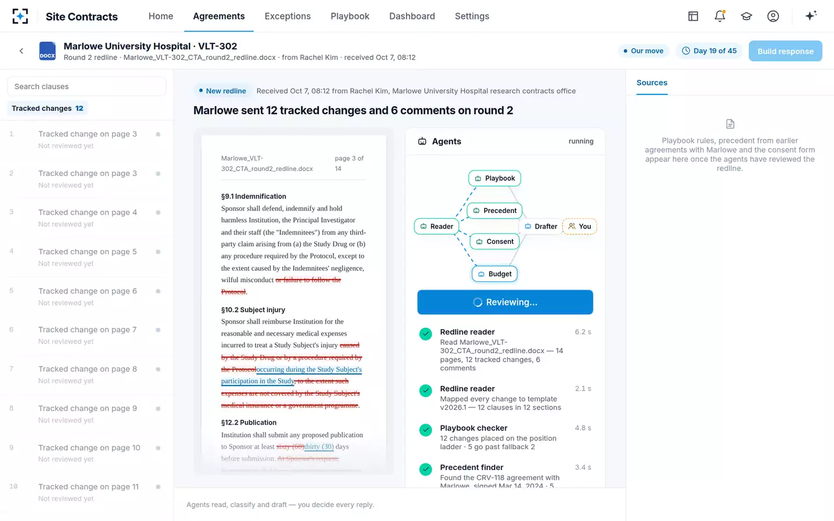Click the check icon beside Playbook checker
The height and width of the screenshot is (521, 834).
click(426, 430)
